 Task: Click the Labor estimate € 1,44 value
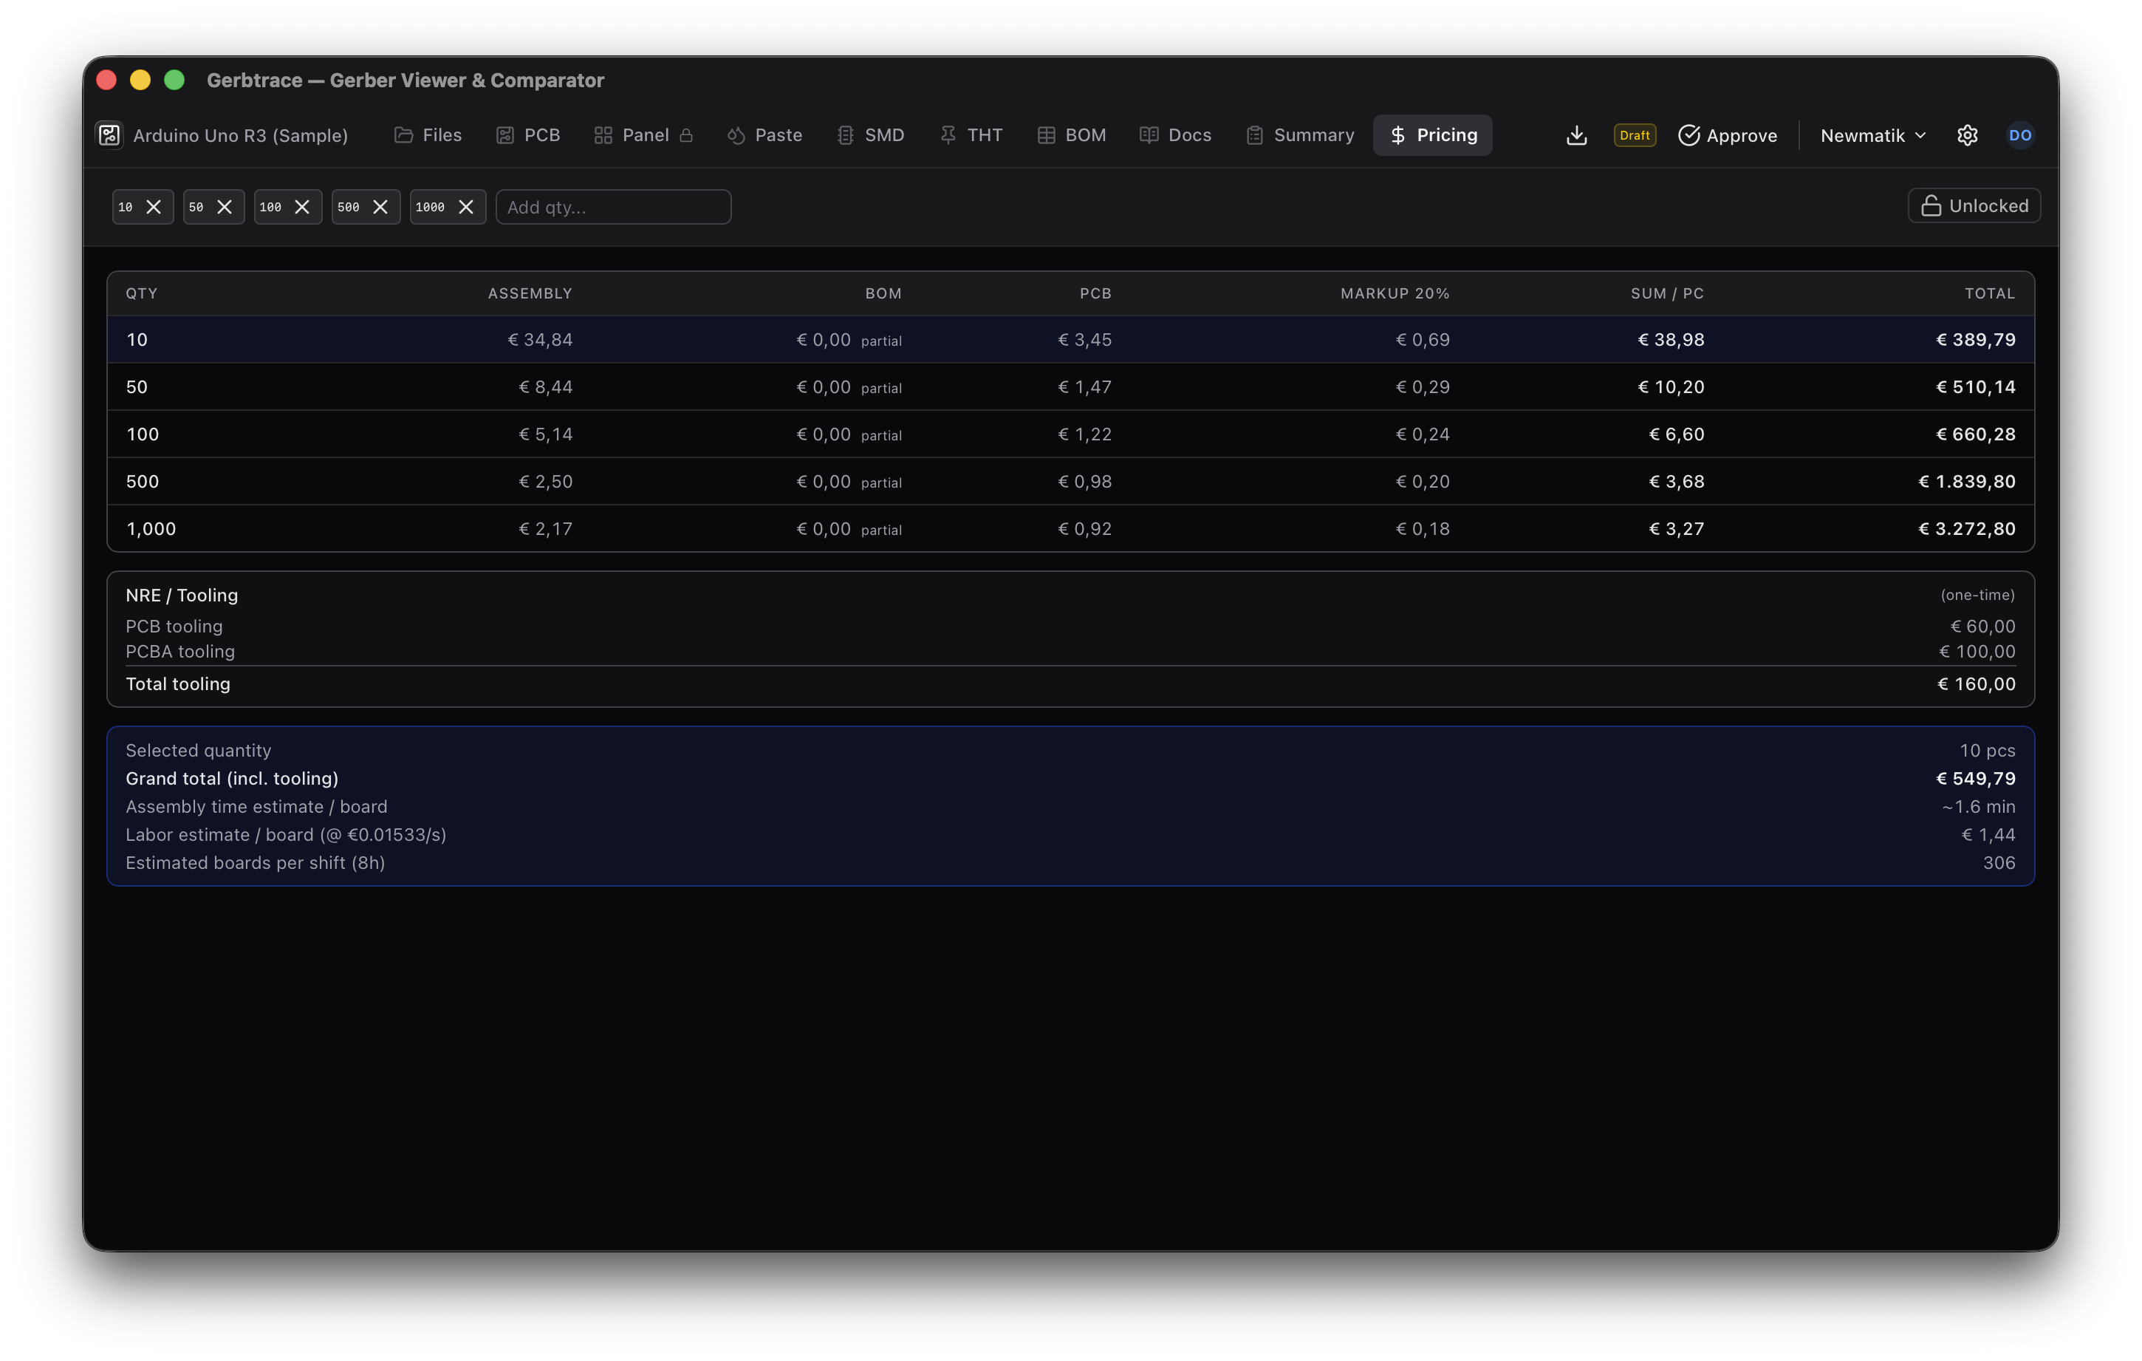tap(1989, 834)
